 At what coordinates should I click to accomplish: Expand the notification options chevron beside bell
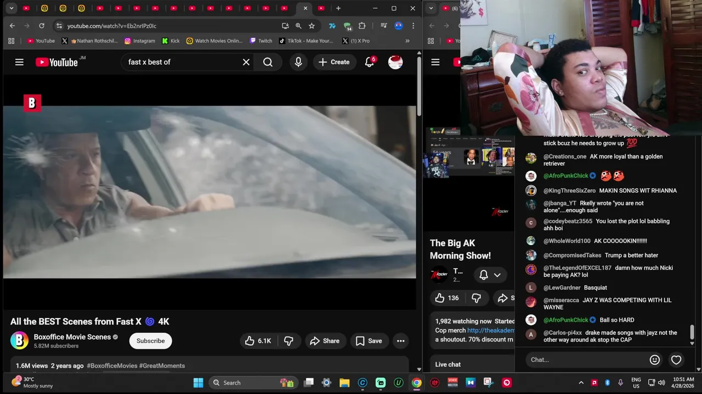[x=497, y=275]
